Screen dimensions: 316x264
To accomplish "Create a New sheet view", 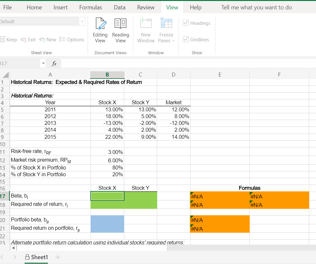I will 48,39.
